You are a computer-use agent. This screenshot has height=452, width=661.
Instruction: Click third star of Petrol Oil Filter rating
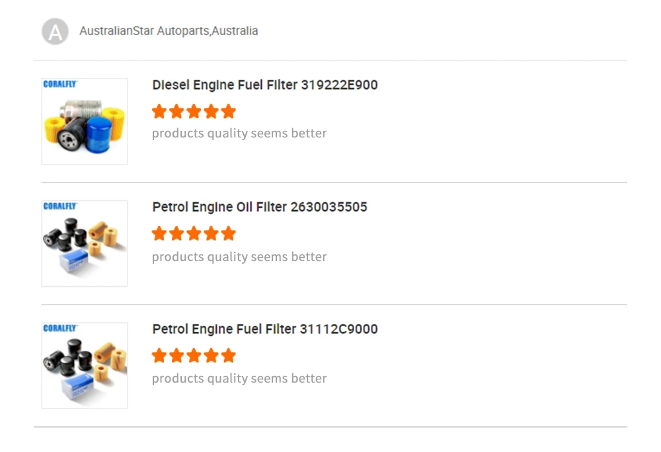point(194,233)
